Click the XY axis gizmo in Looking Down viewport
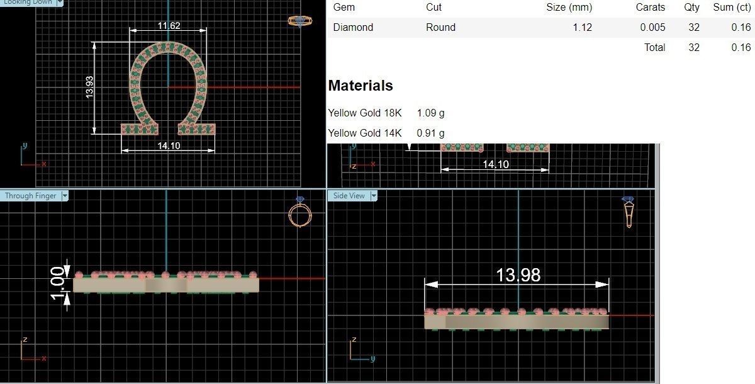This screenshot has width=755, height=384. [33, 155]
